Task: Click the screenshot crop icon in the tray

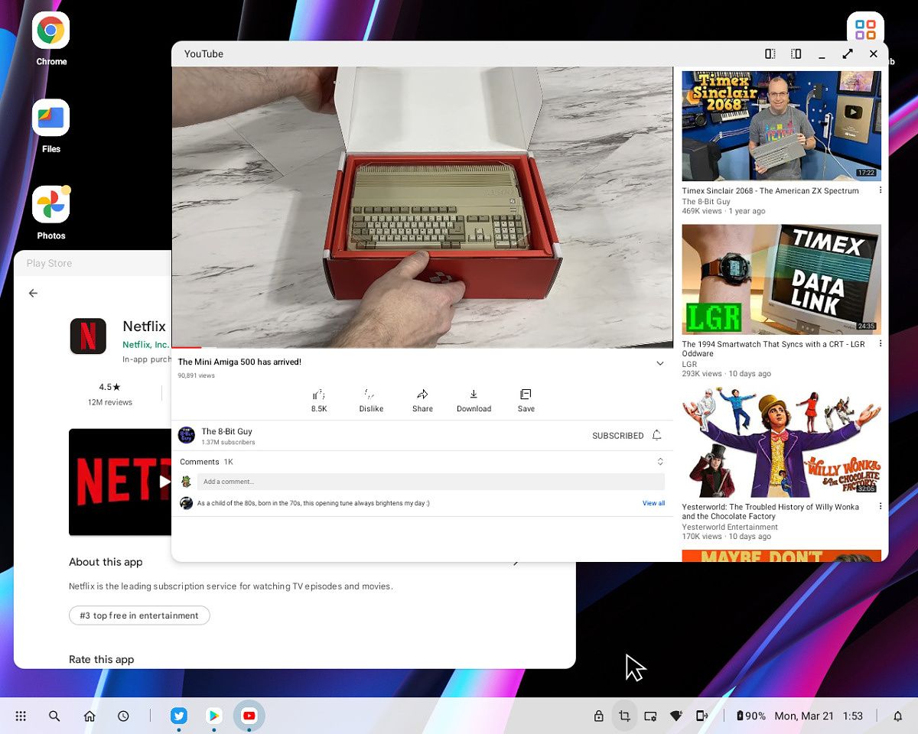Action: (624, 716)
